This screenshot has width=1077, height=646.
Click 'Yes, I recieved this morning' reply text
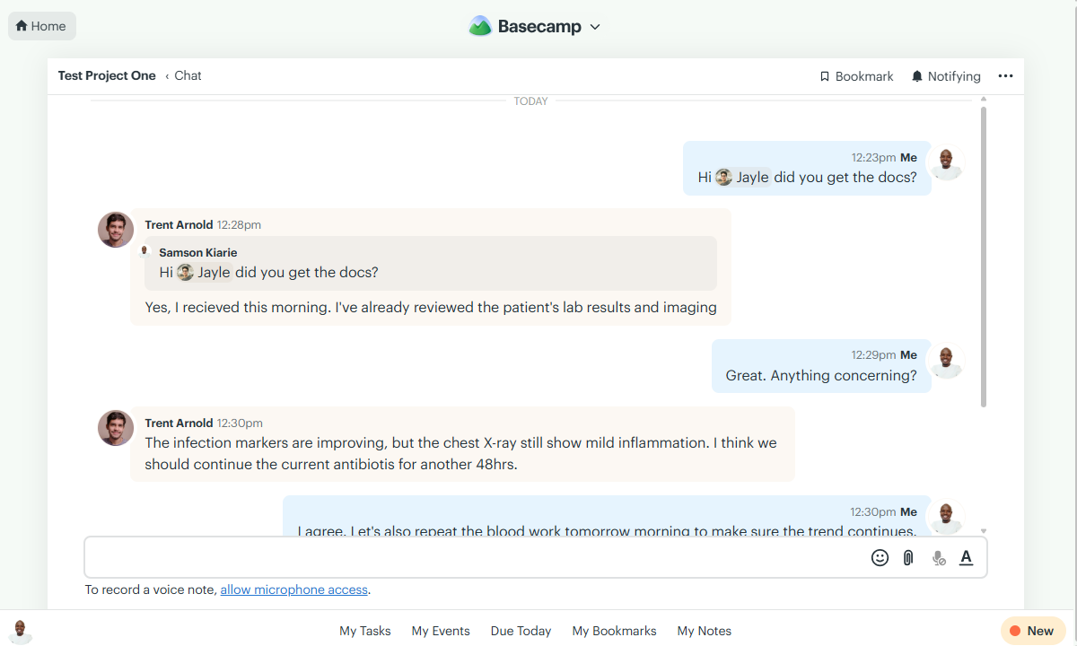point(431,307)
